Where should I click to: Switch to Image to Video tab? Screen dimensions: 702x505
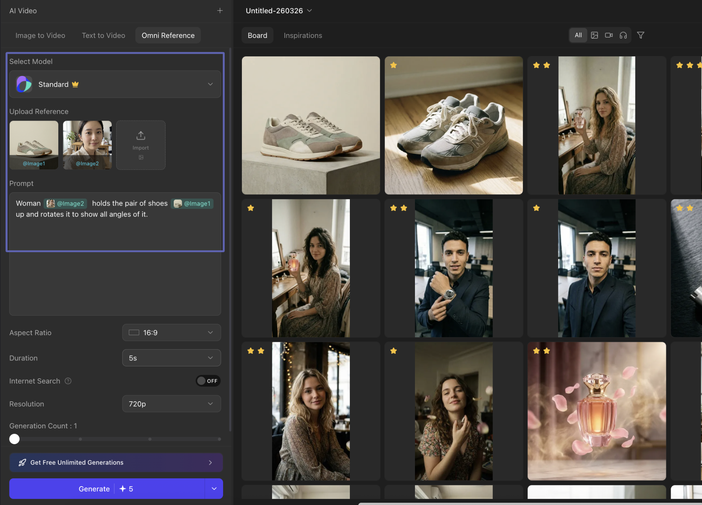point(40,35)
